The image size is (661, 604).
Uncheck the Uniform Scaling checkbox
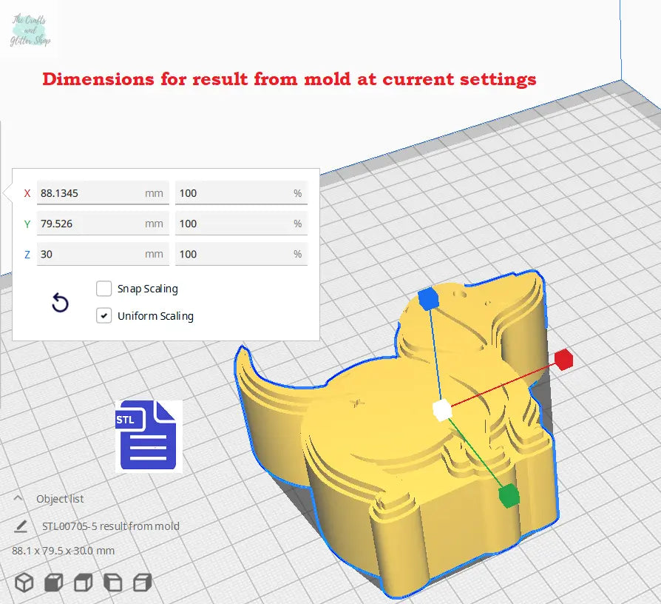[104, 316]
